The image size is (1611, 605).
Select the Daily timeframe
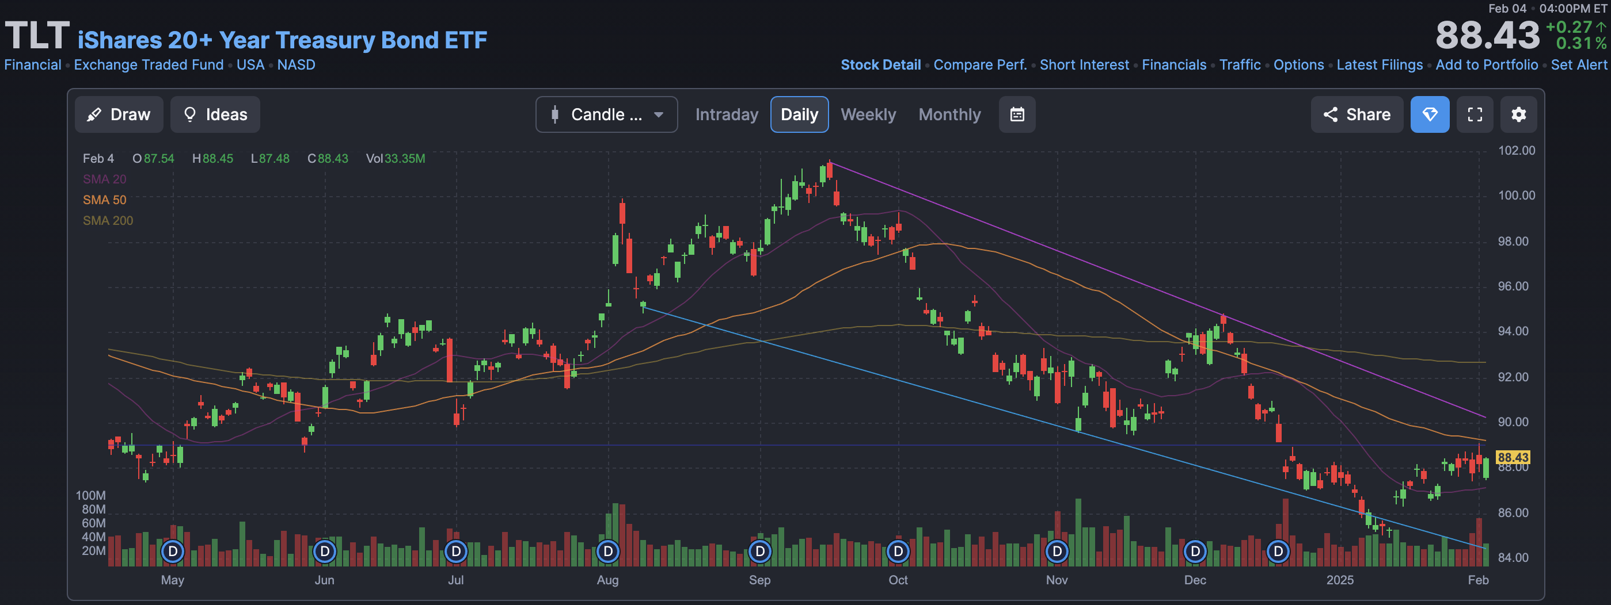coord(799,114)
